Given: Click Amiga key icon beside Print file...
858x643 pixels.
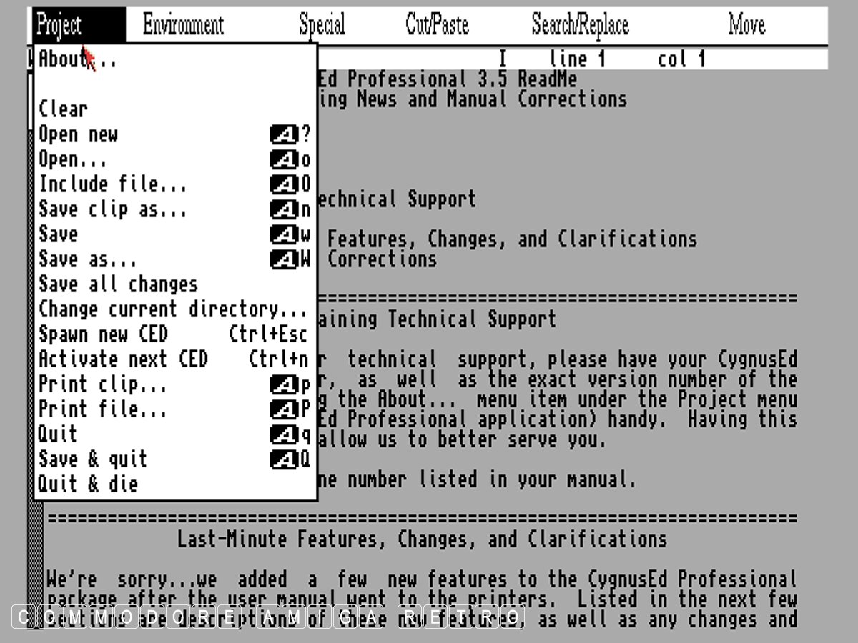Looking at the screenshot, I should [284, 409].
